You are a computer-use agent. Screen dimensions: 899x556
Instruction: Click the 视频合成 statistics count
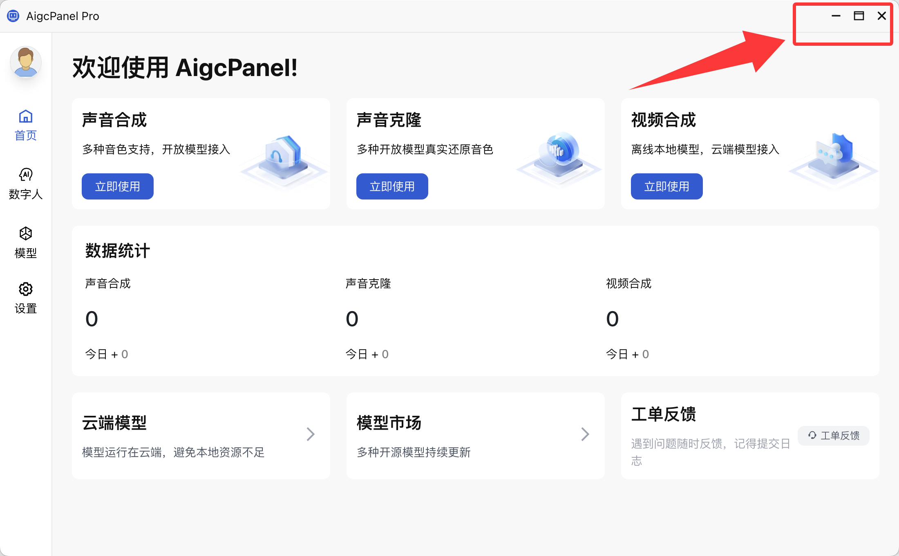click(x=613, y=319)
